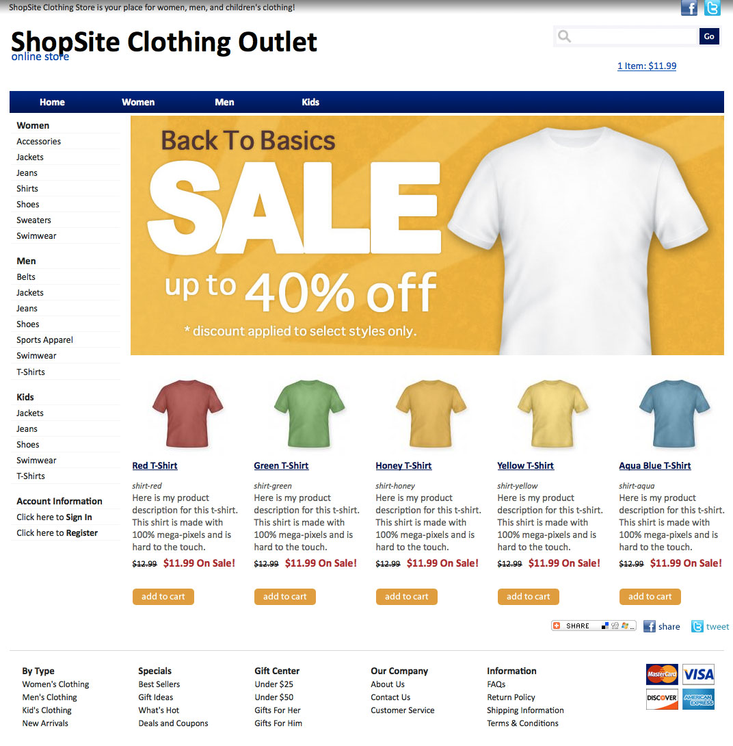
Task: Select the Red T-Shirt product thumbnail
Action: coord(187,414)
